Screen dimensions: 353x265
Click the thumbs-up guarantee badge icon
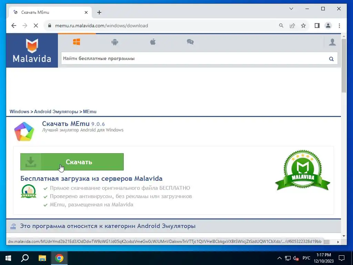click(29, 191)
